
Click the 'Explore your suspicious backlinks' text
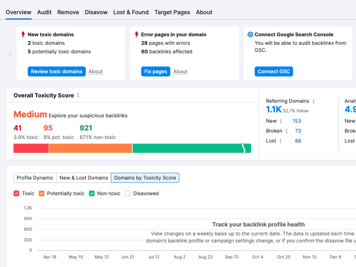(x=88, y=116)
